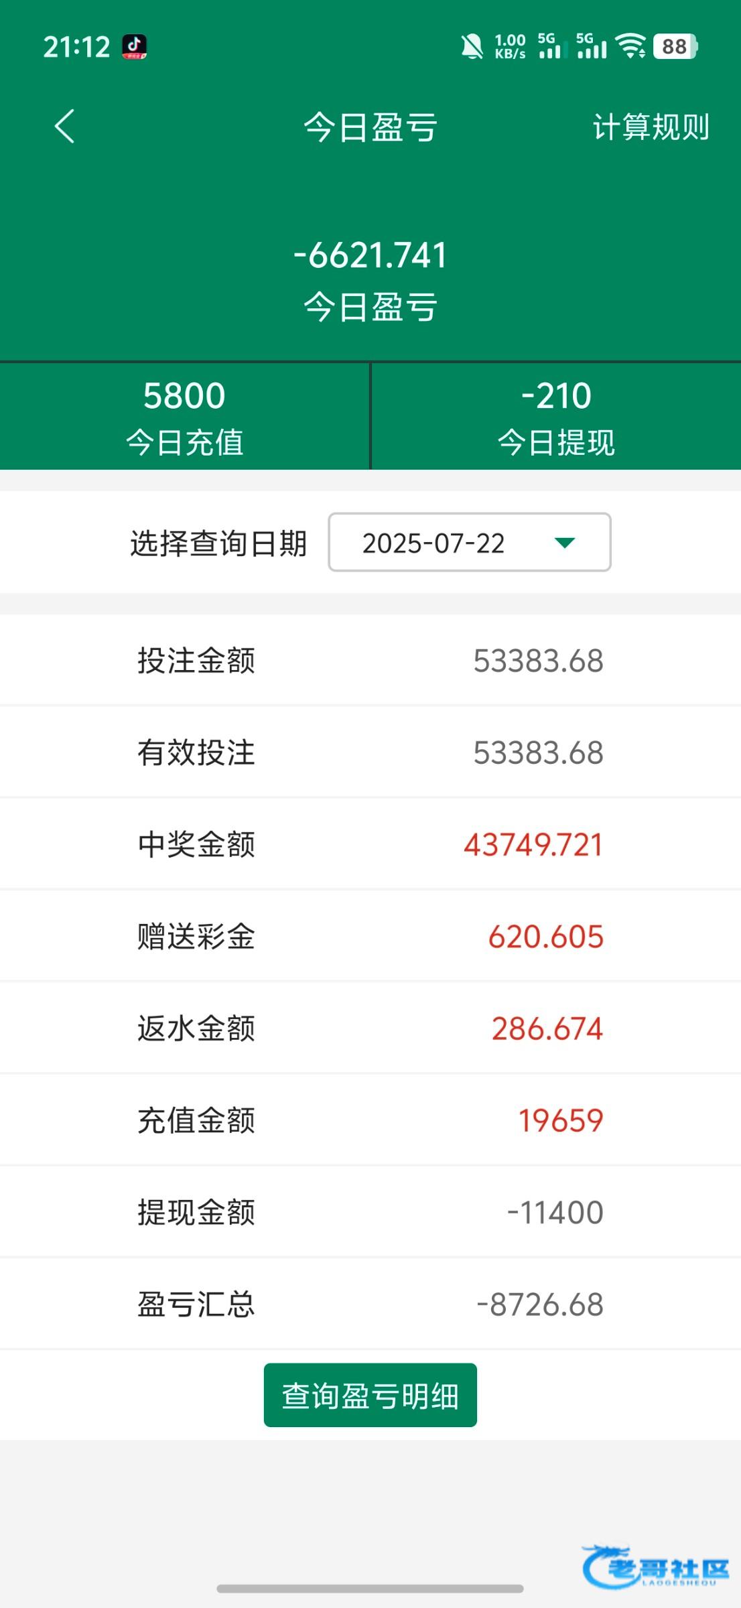Tap the 赠送彩金 row

[370, 937]
